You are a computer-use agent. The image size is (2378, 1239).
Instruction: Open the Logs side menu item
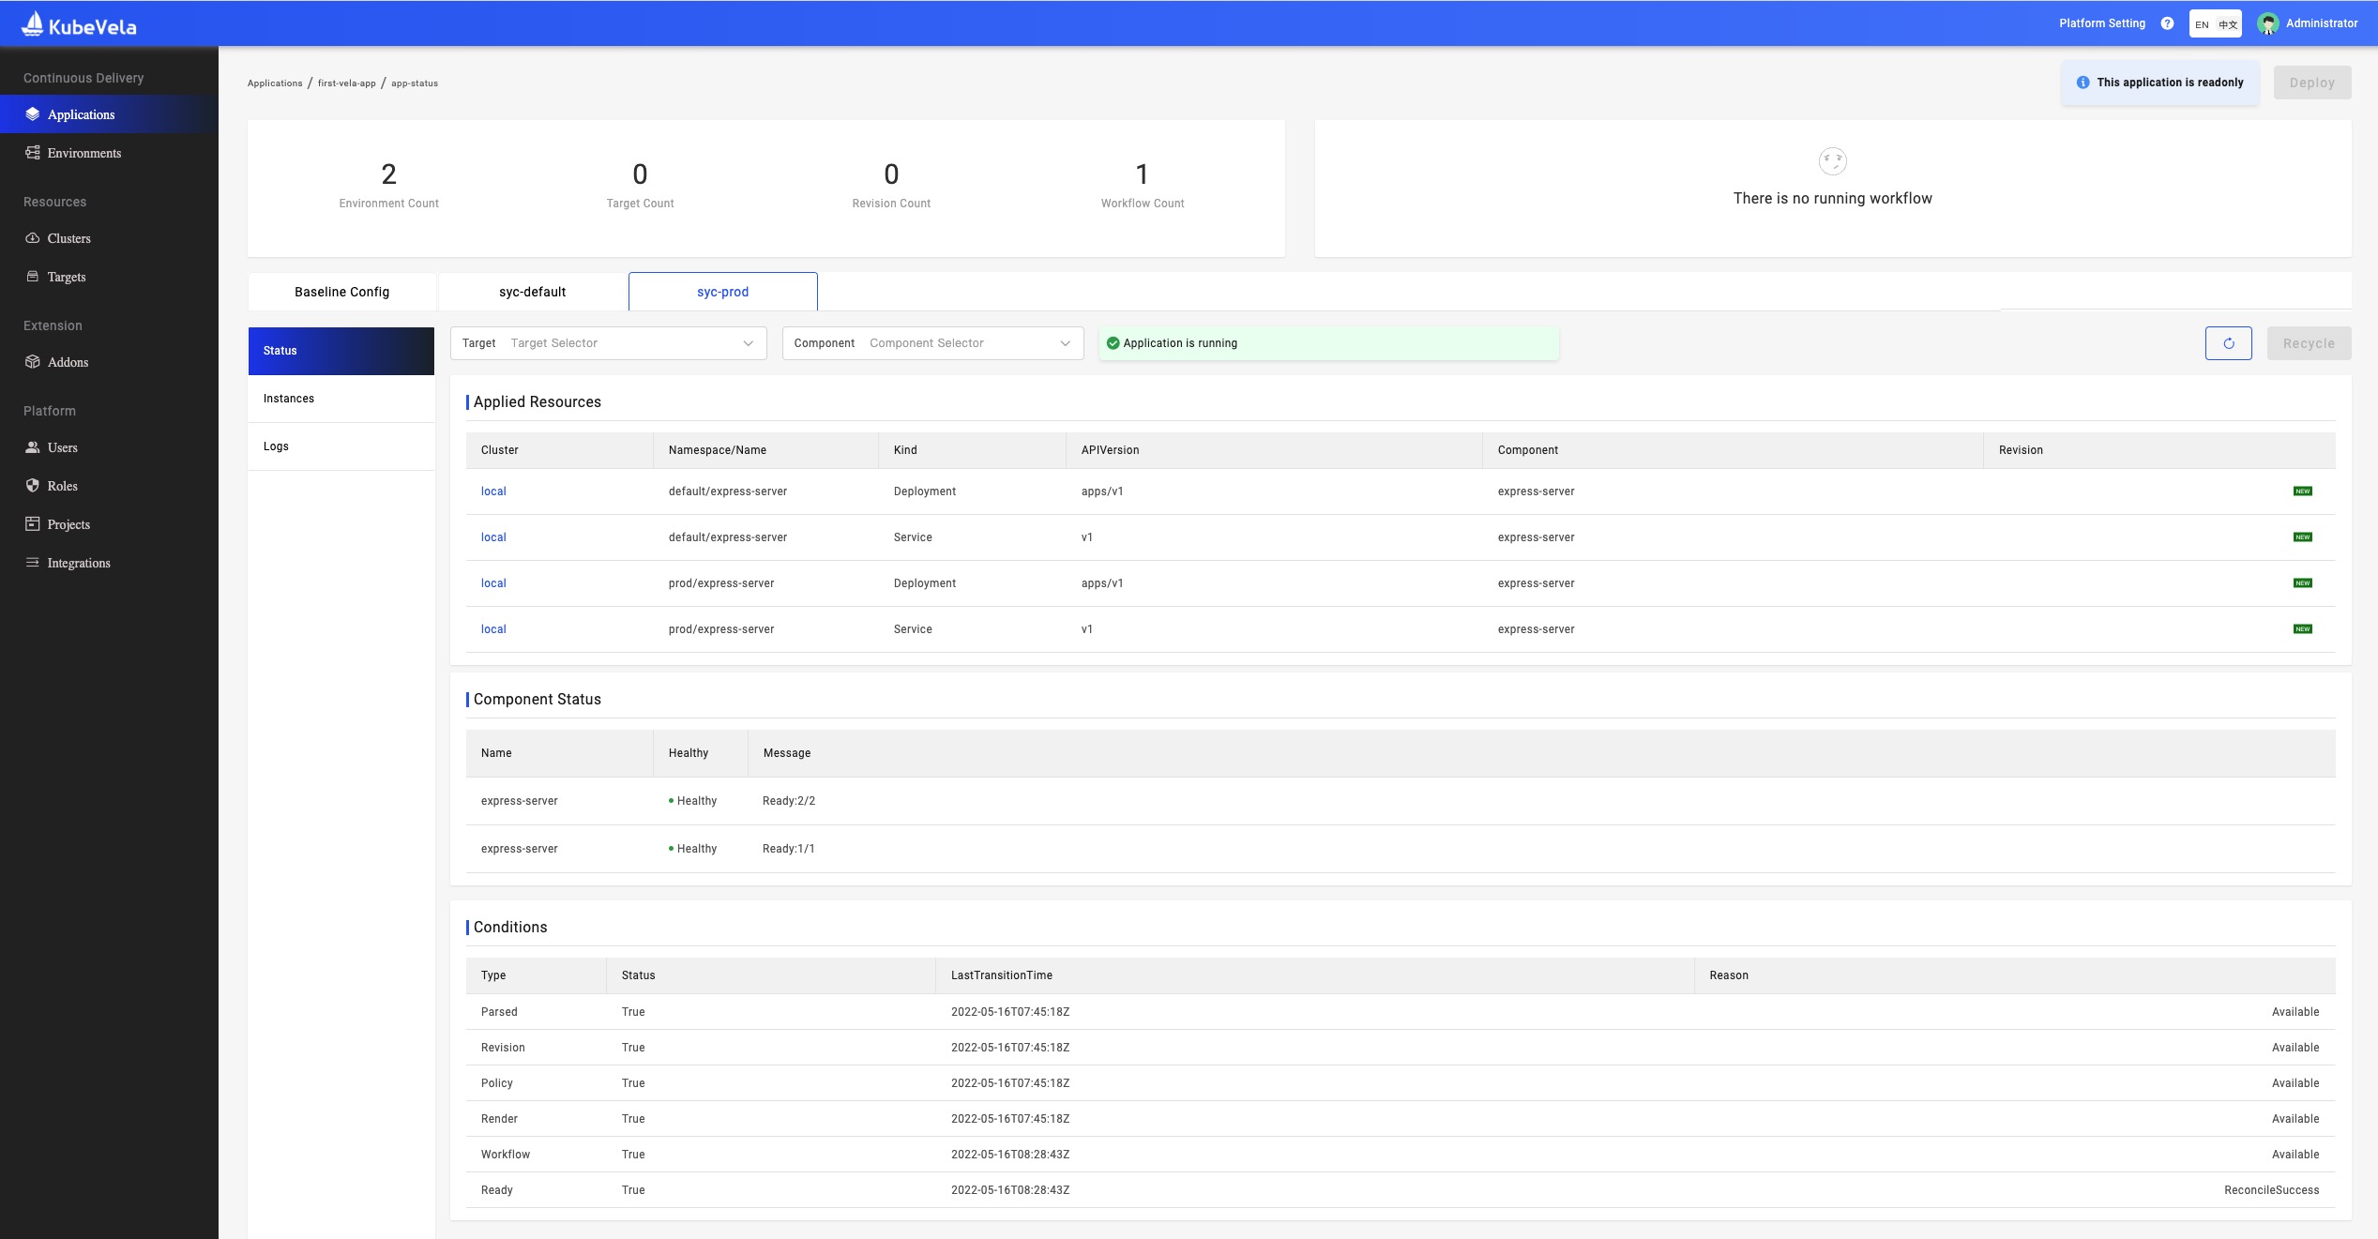[276, 446]
